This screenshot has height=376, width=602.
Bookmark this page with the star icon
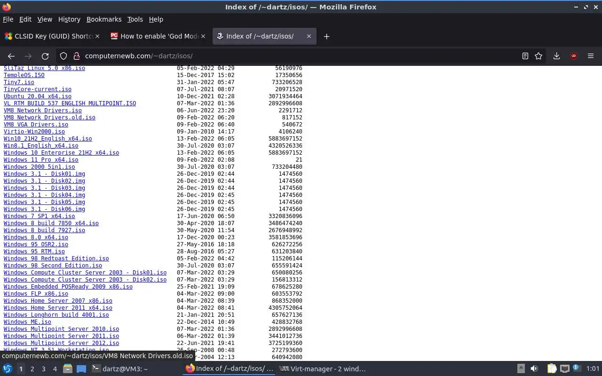pyautogui.click(x=539, y=56)
